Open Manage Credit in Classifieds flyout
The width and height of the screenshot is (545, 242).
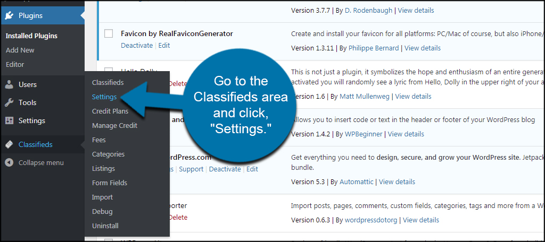pyautogui.click(x=115, y=125)
